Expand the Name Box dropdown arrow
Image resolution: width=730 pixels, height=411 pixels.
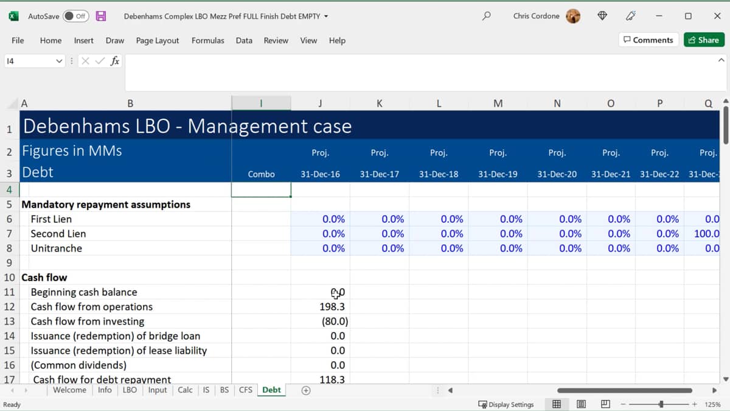pos(59,61)
